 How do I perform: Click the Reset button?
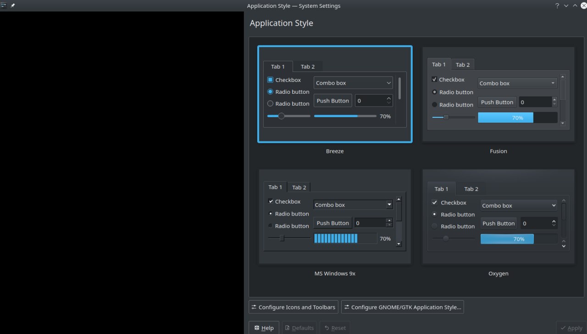335,328
